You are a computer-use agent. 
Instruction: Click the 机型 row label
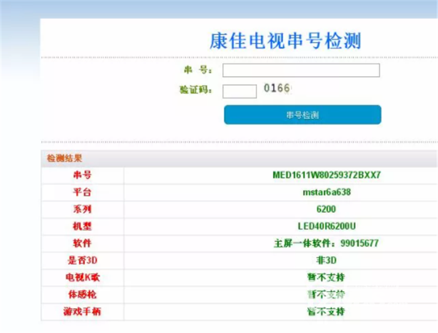(x=82, y=226)
